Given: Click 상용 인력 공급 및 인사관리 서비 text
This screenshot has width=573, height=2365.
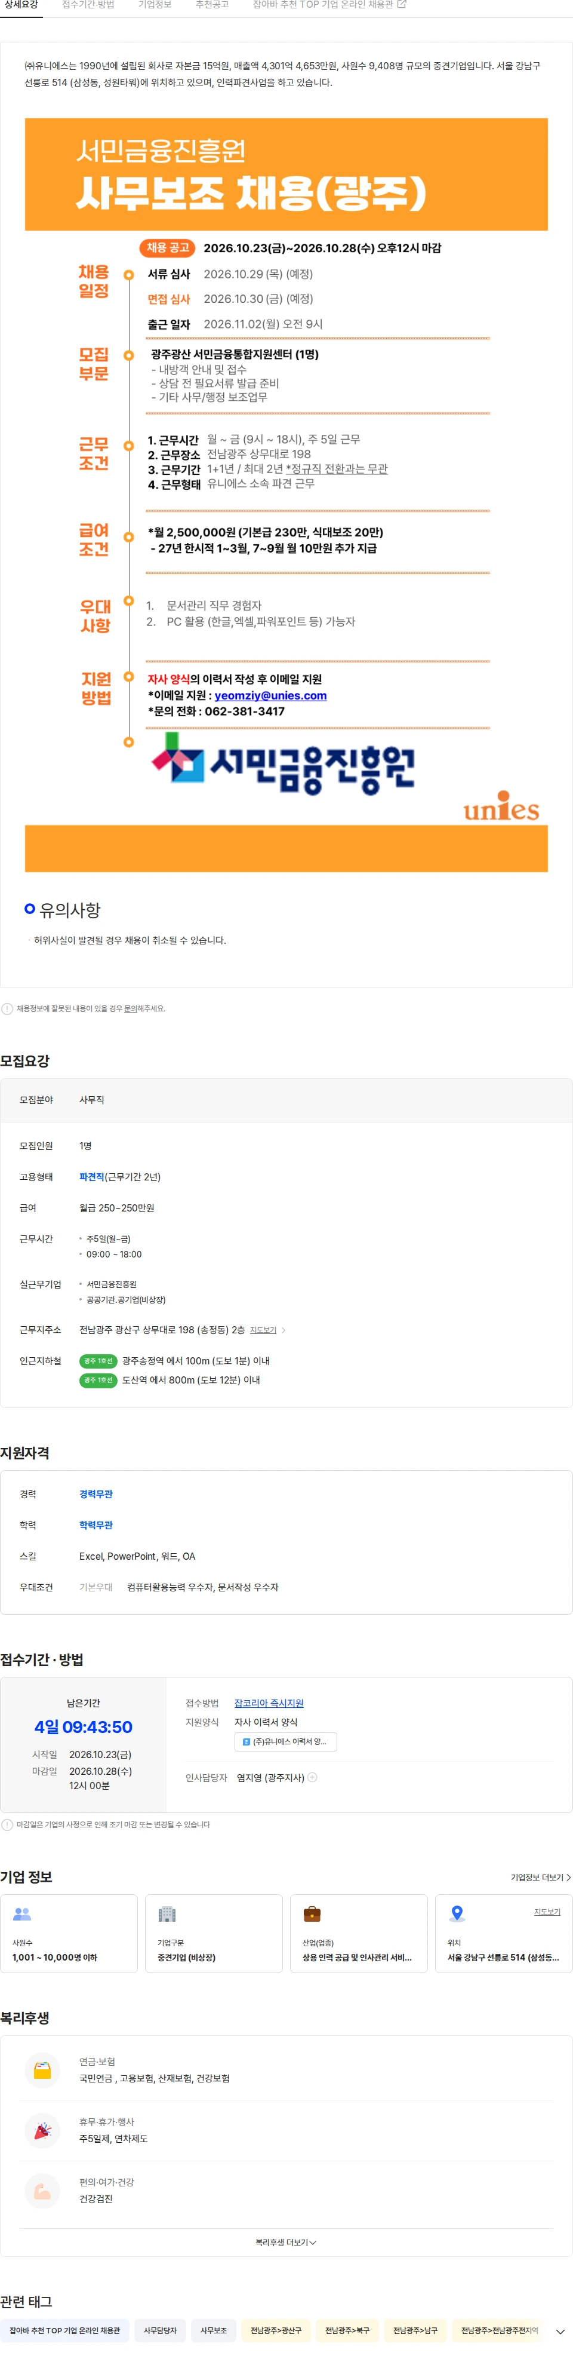Looking at the screenshot, I should (357, 1958).
